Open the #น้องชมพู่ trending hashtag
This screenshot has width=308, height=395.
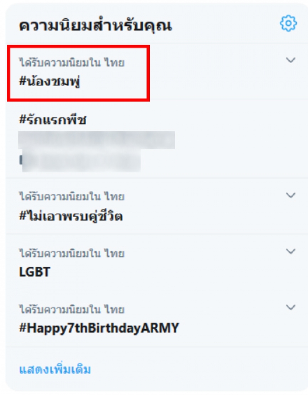pos(50,81)
